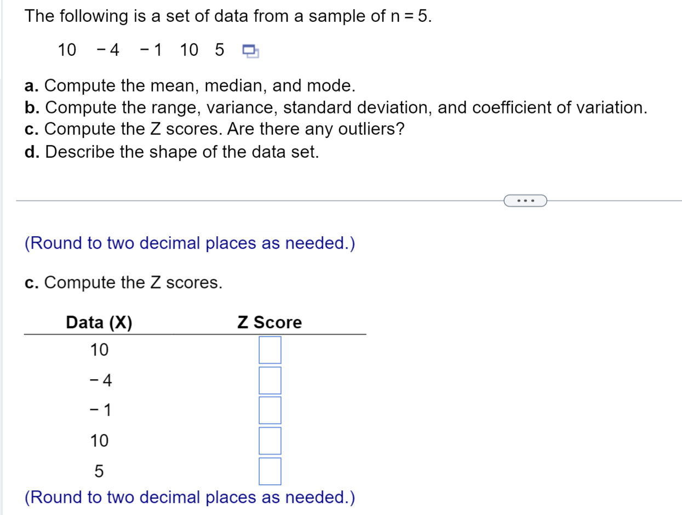682x515 pixels.
Task: Click the Z Score answer box for data value 10
Action: pyautogui.click(x=269, y=351)
